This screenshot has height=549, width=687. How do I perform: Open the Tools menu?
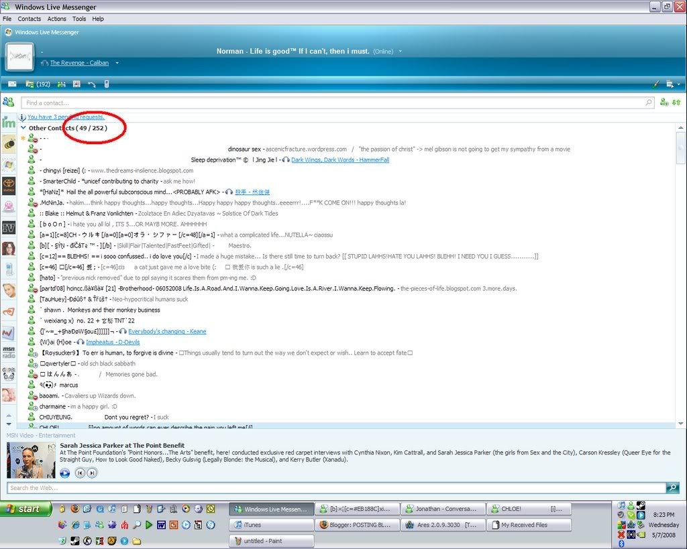(x=79, y=19)
